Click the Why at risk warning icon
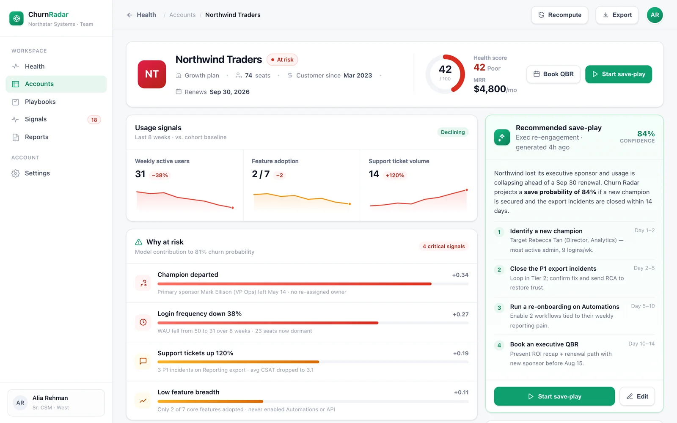Image resolution: width=677 pixels, height=423 pixels. 139,242
